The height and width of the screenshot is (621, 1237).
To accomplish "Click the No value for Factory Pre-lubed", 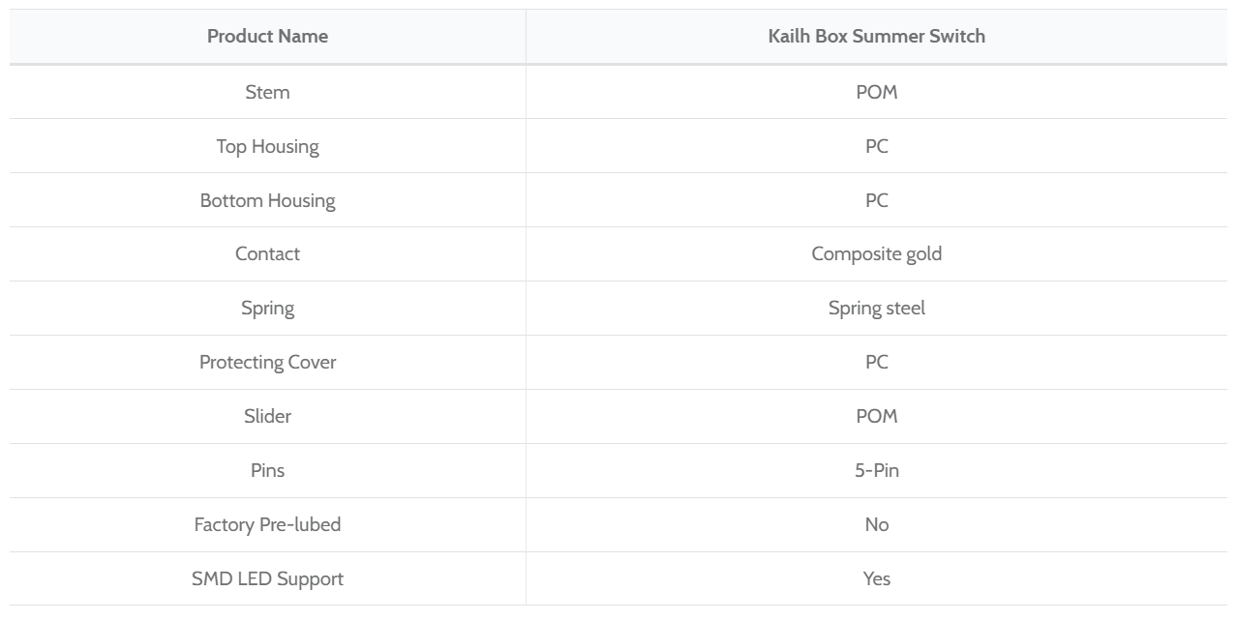I will (876, 524).
